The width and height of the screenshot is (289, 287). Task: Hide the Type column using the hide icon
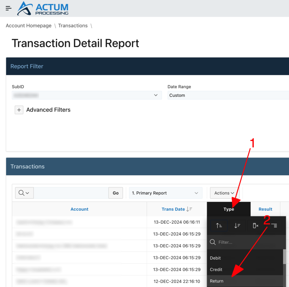255,225
